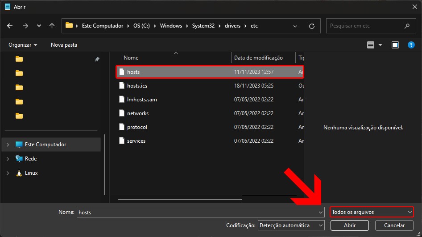The image size is (422, 237).
Task: Refresh the etc folder listing
Action: click(311, 26)
